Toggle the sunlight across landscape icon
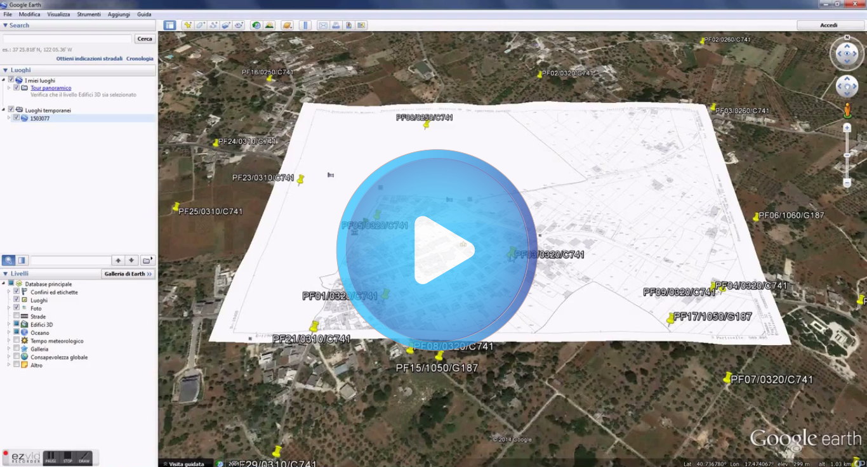 tap(269, 25)
